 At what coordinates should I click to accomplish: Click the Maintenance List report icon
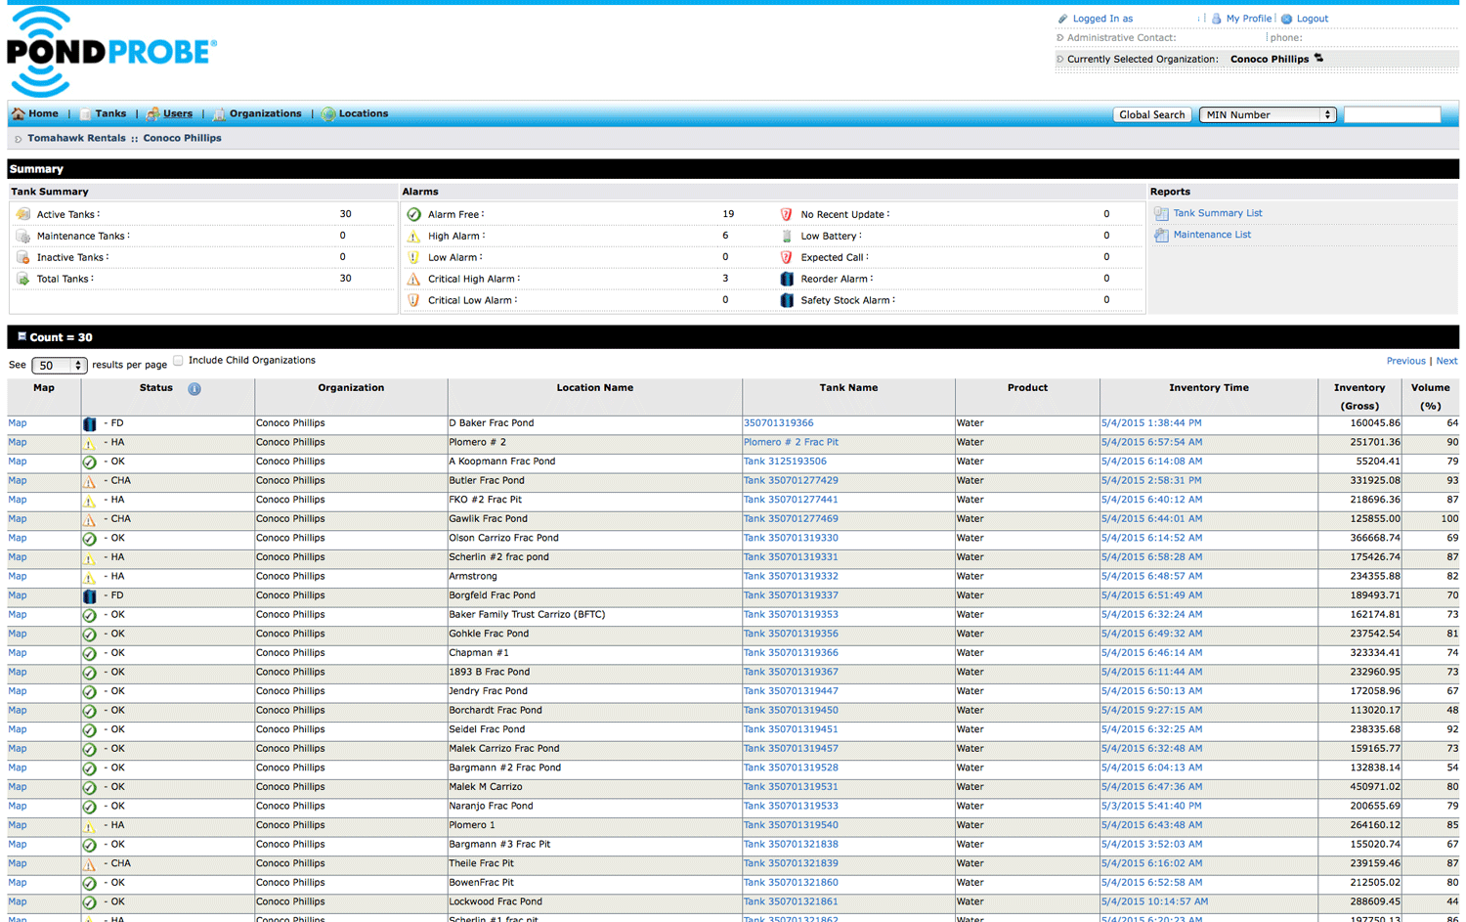(1161, 235)
